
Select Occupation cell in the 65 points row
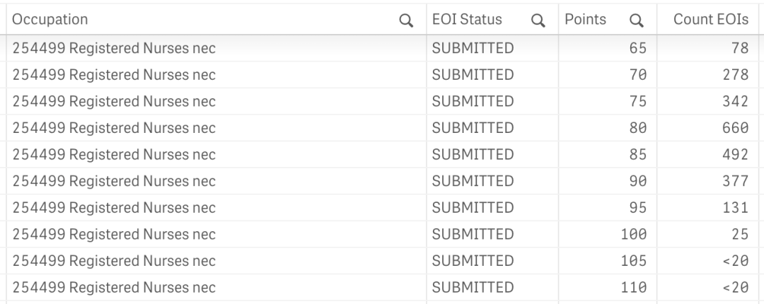coord(216,48)
